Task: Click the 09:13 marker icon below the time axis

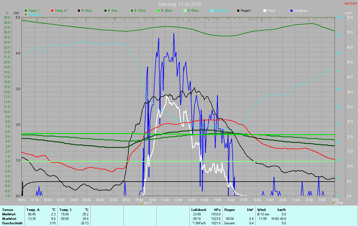Action: (142, 203)
